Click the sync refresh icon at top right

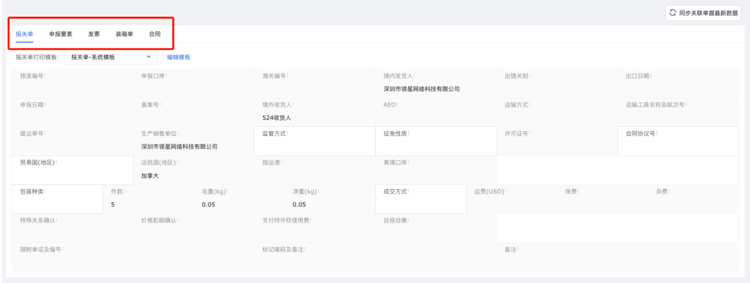pyautogui.click(x=672, y=12)
